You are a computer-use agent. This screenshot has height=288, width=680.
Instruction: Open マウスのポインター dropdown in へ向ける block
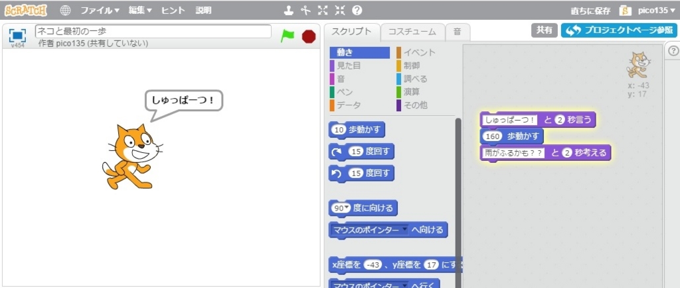coord(404,230)
